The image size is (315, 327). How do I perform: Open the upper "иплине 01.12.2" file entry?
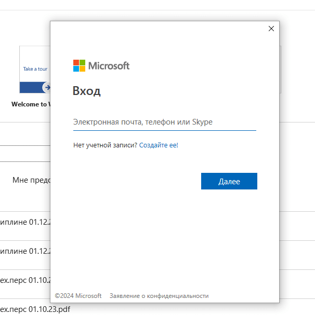pyautogui.click(x=25, y=222)
